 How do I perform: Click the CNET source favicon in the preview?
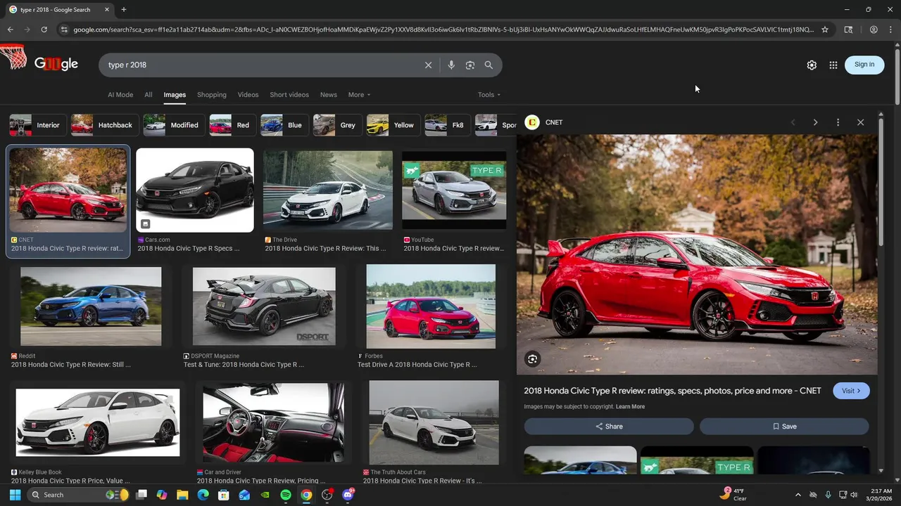532,122
